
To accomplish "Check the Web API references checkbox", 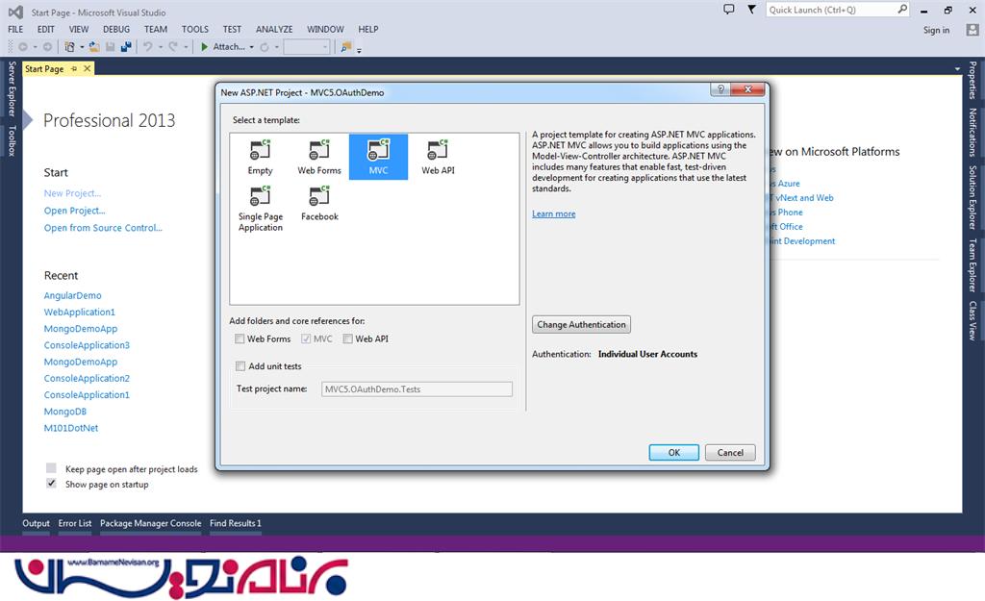I will click(347, 339).
